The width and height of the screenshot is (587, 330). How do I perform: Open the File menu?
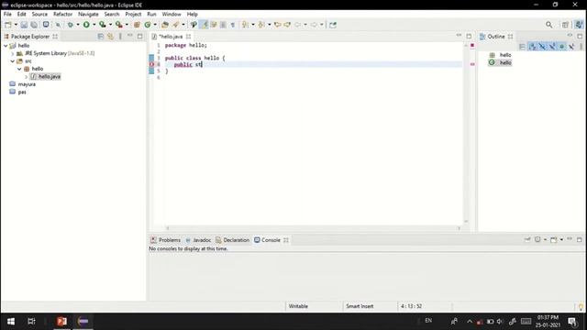(7, 15)
